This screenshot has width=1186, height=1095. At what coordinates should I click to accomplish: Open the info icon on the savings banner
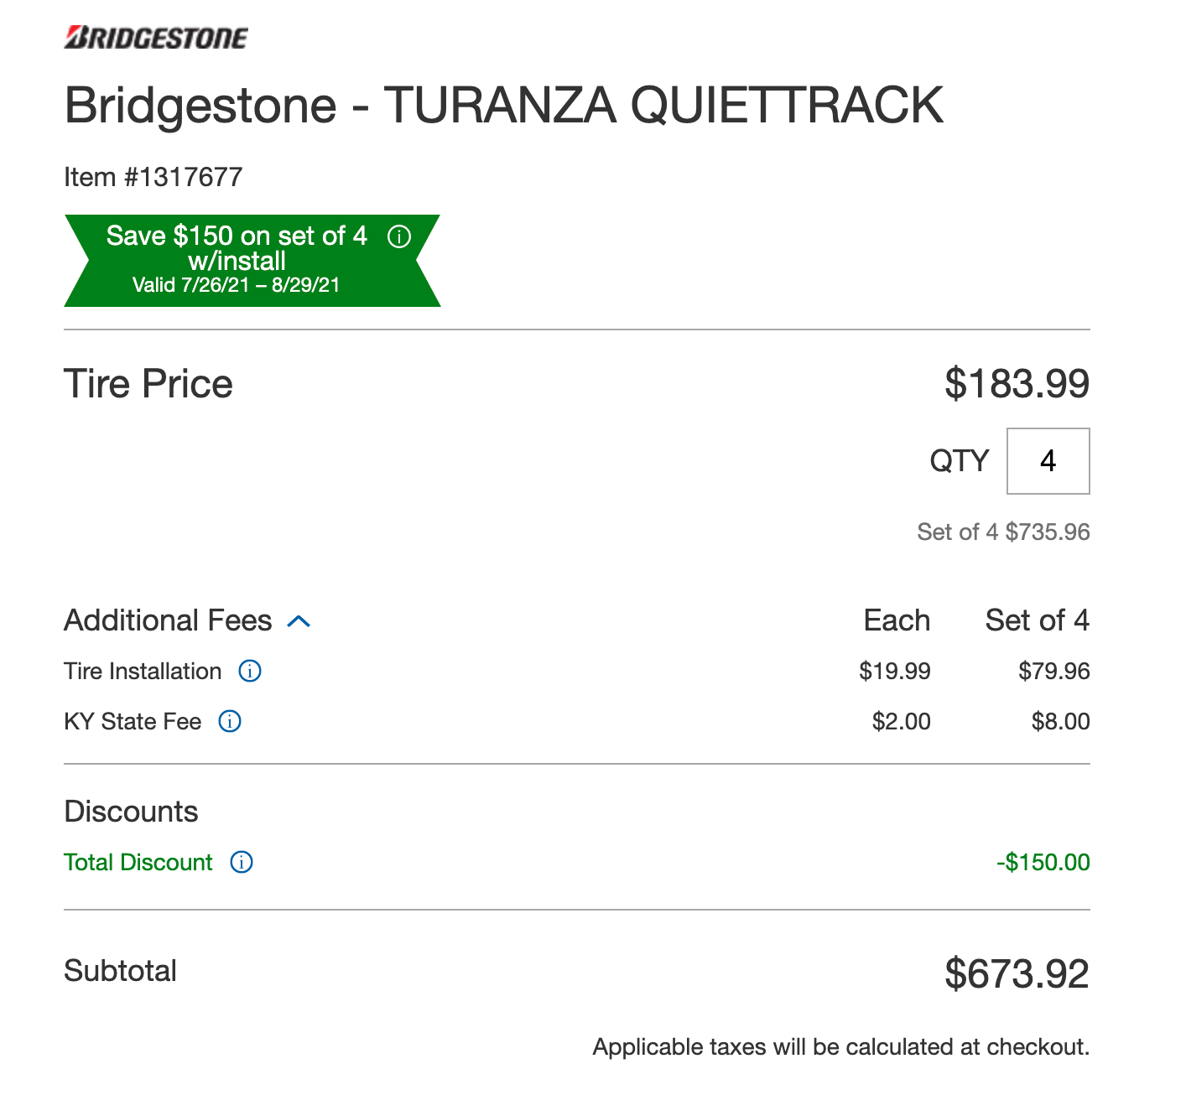[x=399, y=236]
